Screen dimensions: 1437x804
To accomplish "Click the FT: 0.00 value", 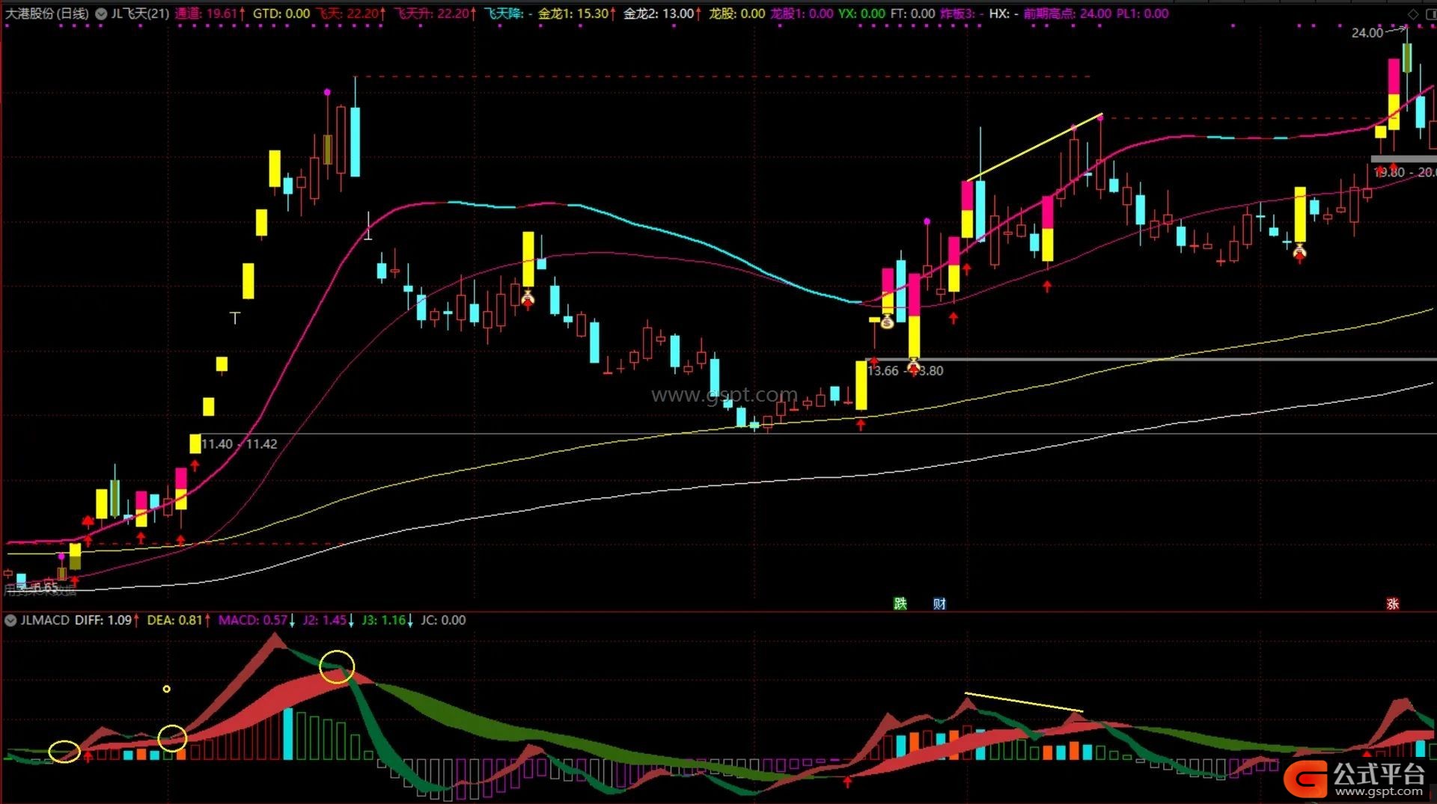I will point(912,13).
